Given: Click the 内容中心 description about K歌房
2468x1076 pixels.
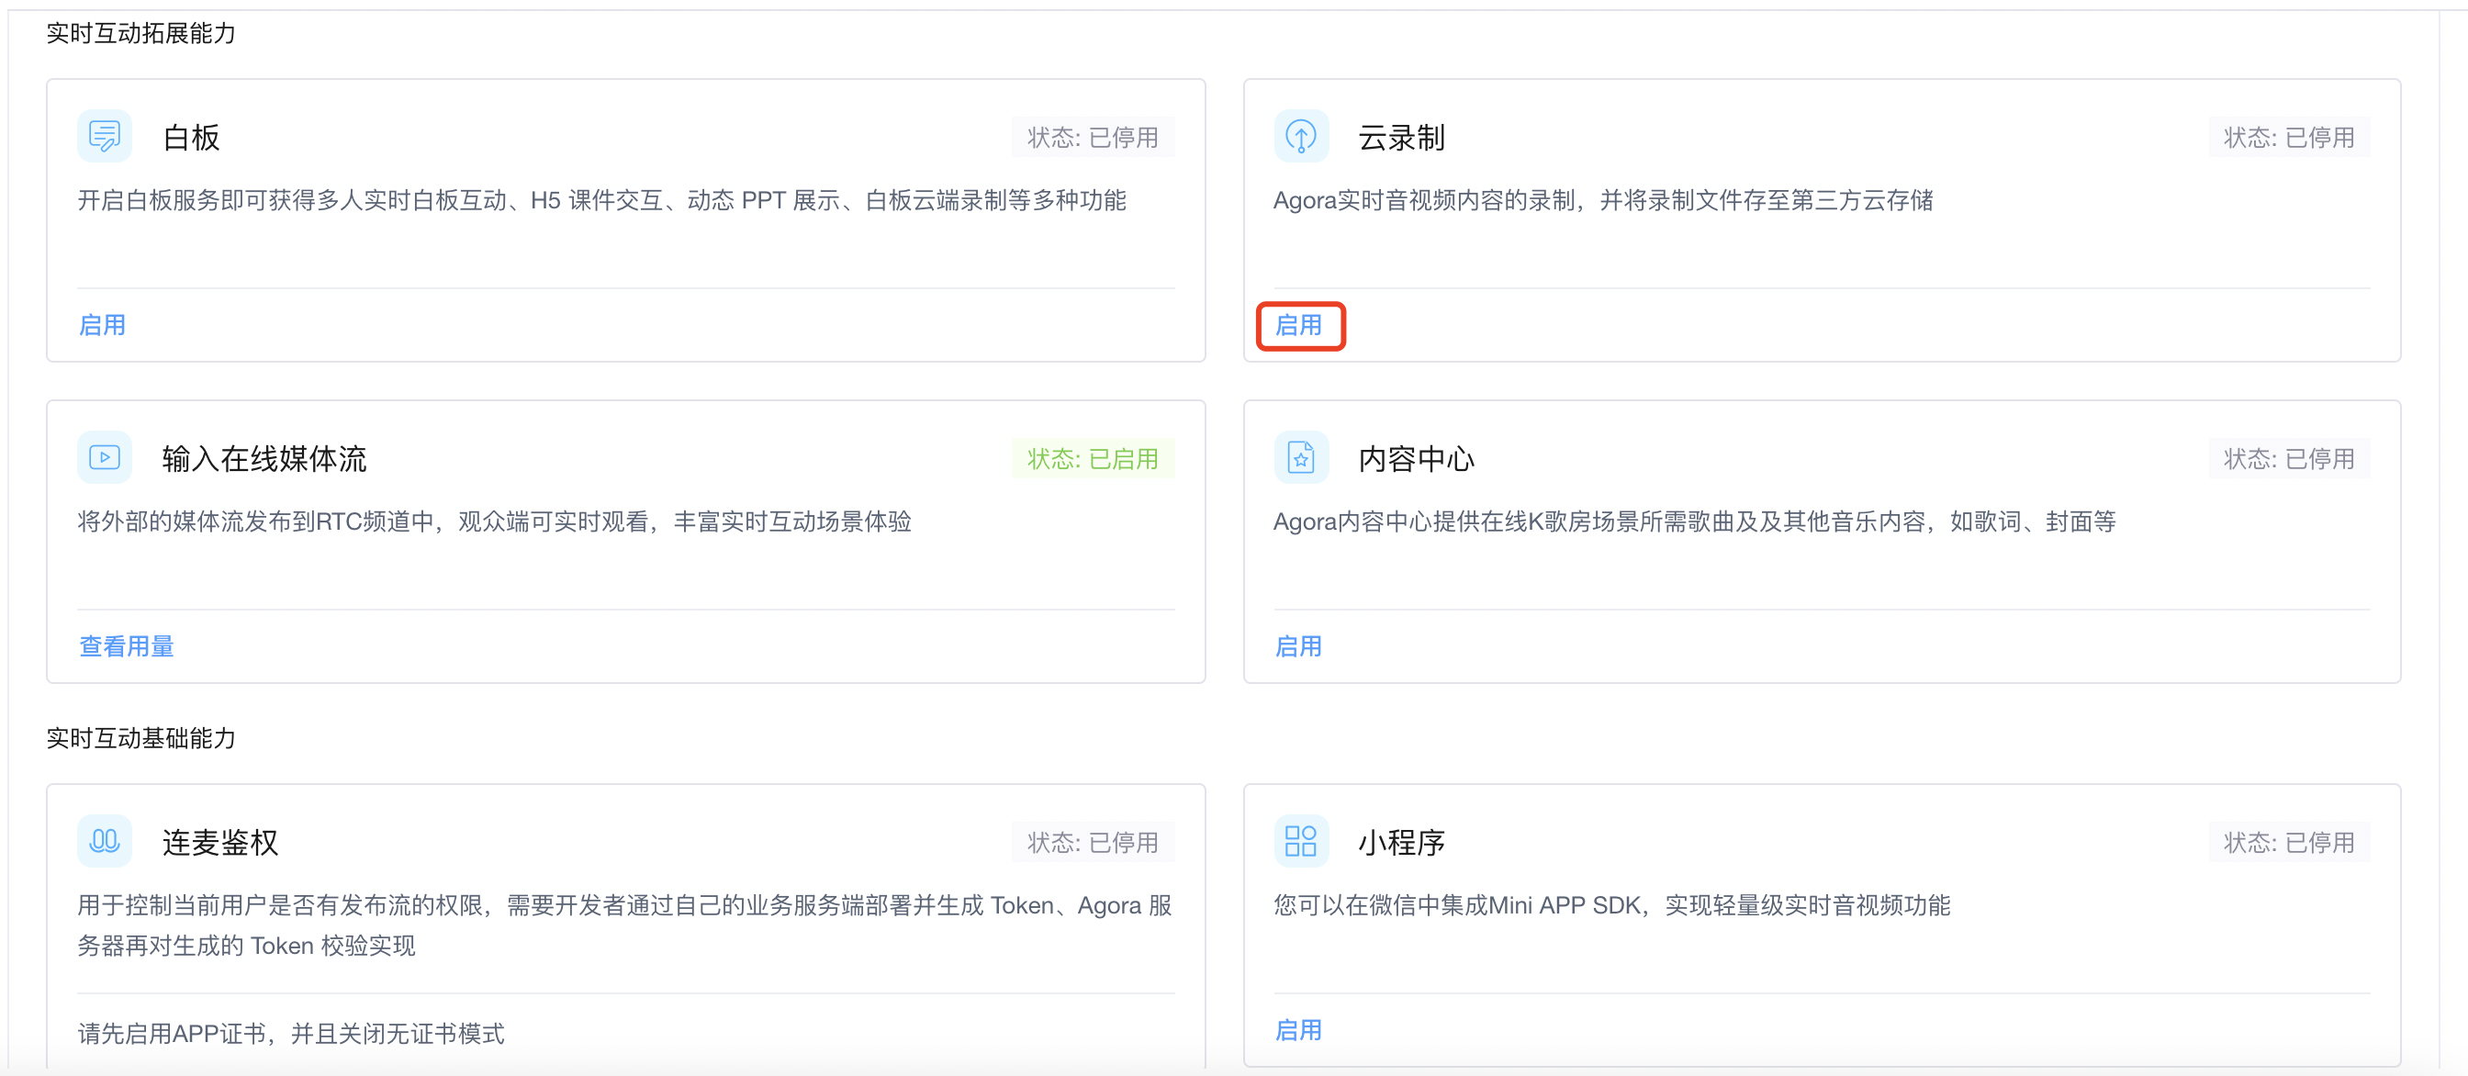Looking at the screenshot, I should tap(1694, 521).
